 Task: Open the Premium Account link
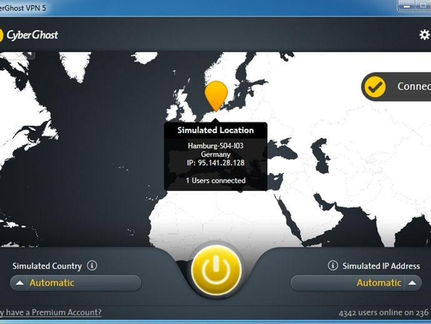[51, 313]
